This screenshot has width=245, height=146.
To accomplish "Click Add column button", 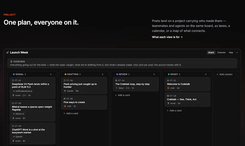I will click(x=224, y=74).
